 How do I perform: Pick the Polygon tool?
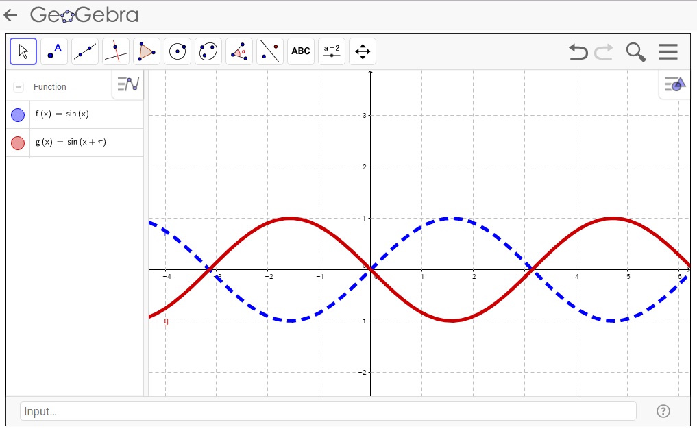click(146, 51)
